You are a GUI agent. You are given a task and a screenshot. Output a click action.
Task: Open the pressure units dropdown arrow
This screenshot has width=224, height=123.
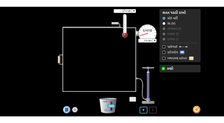pos(155,41)
